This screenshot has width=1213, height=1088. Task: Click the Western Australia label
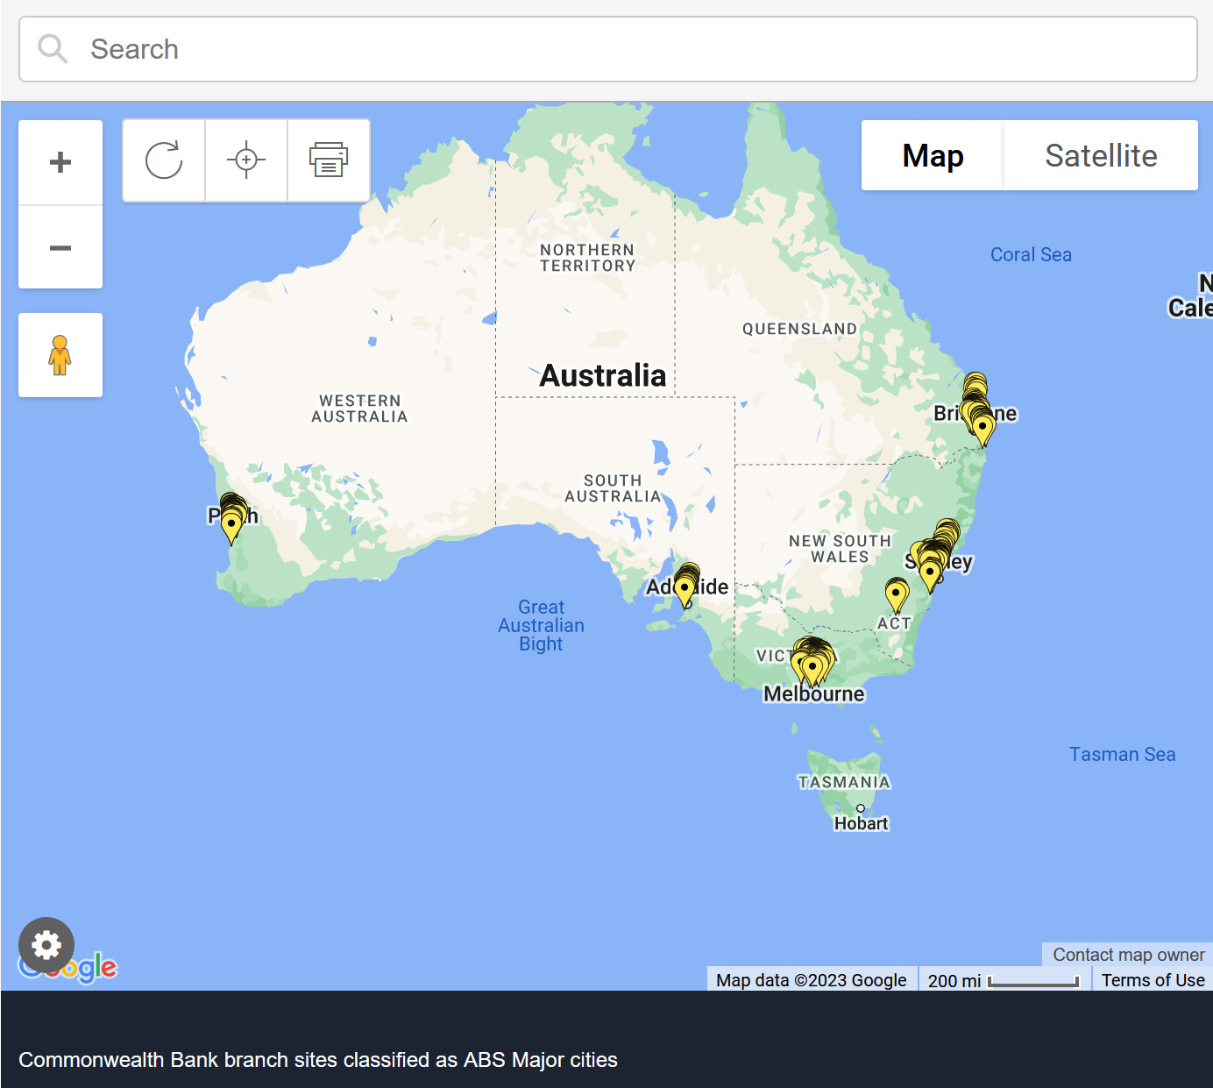[x=359, y=409]
